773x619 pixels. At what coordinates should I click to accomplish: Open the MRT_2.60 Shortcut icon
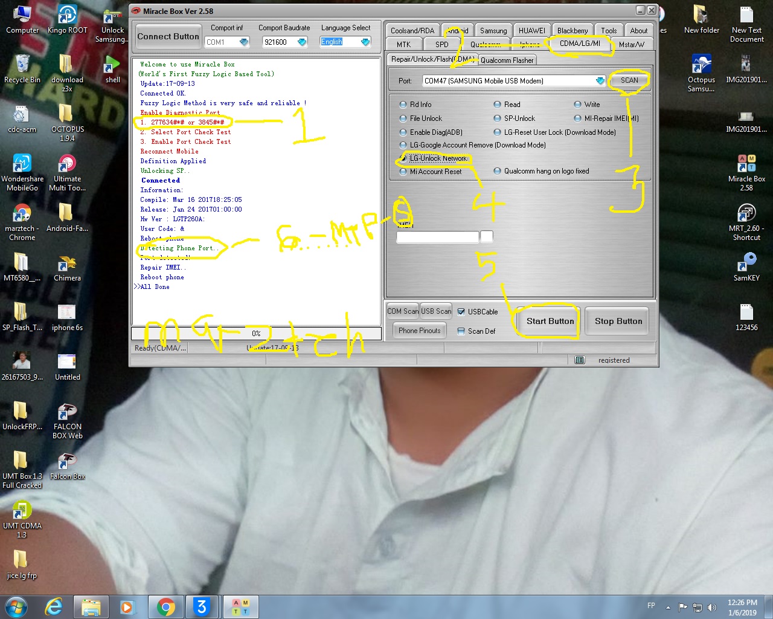[746, 222]
